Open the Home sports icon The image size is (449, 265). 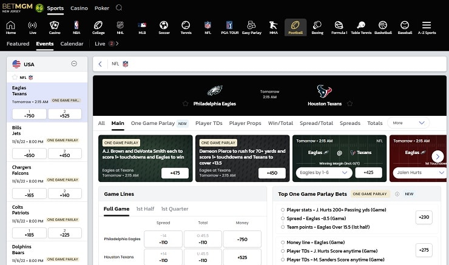[x=10, y=27]
